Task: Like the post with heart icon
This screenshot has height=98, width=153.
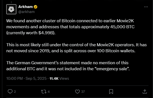Action: [77, 91]
